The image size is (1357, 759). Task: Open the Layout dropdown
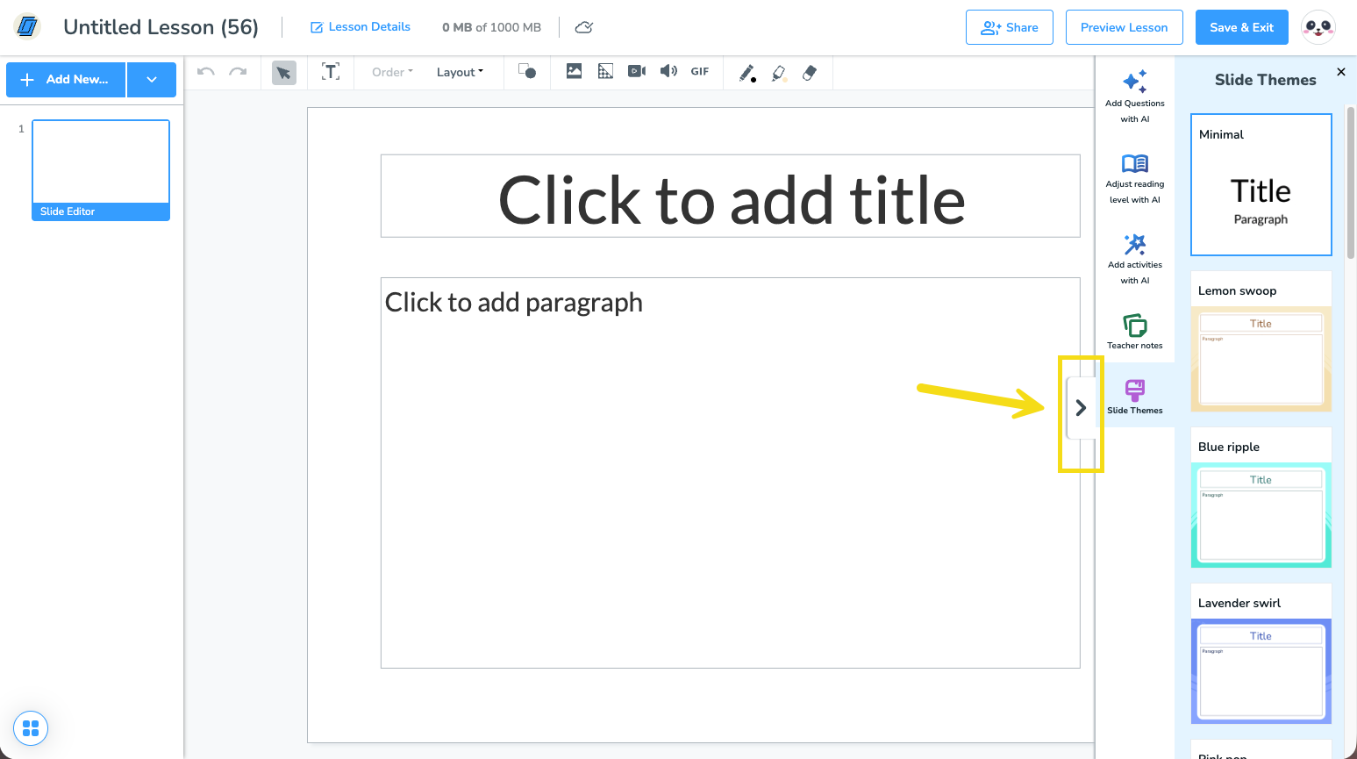pyautogui.click(x=460, y=72)
